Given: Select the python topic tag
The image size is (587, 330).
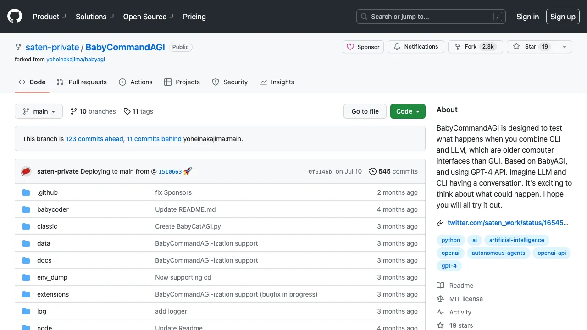Looking at the screenshot, I should click(x=451, y=240).
